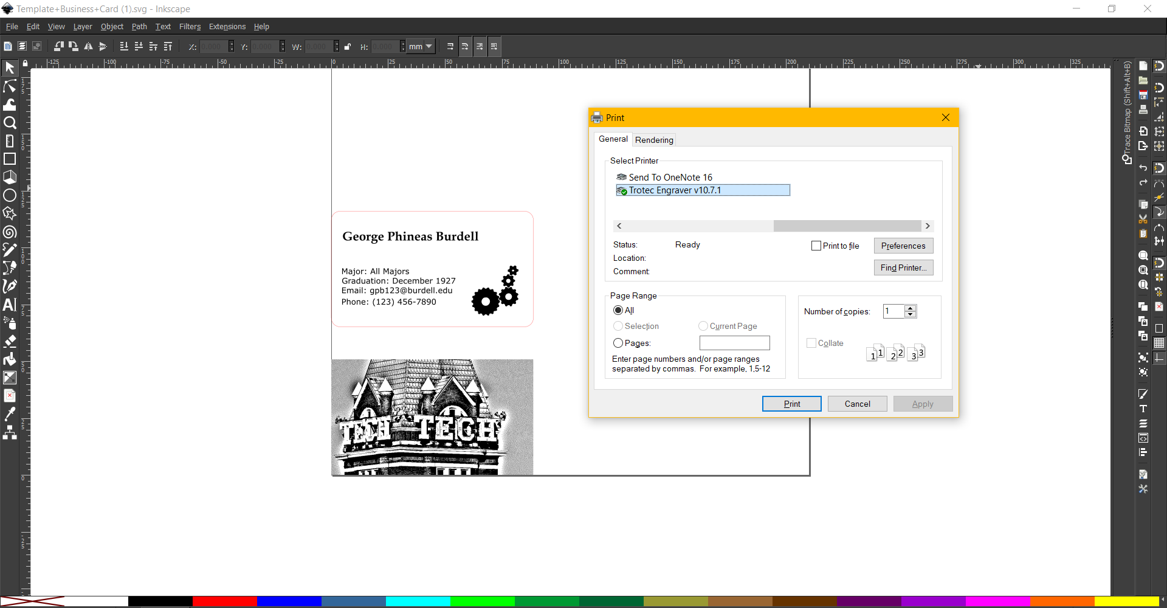
Task: Select the Rectangle drawing tool
Action: pyautogui.click(x=10, y=159)
